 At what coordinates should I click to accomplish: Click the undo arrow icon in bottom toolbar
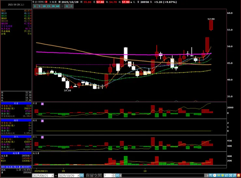pyautogui.click(x=227, y=175)
